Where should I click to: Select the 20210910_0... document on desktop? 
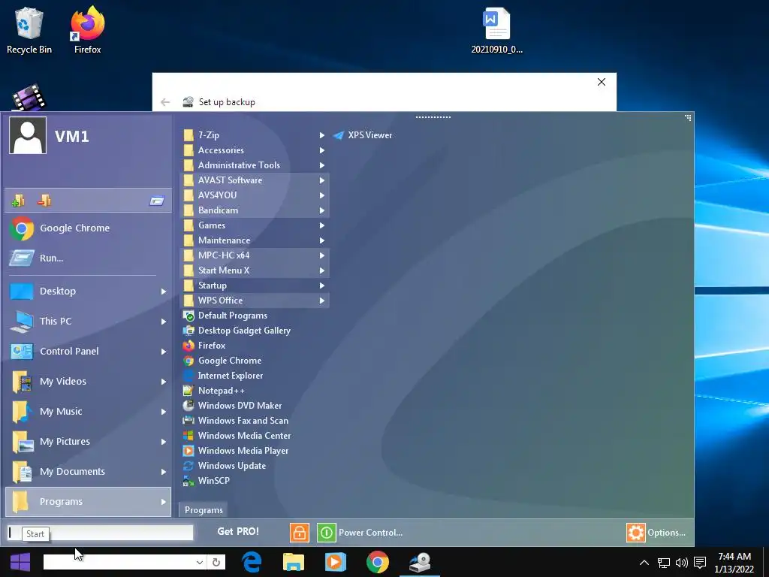[497, 30]
